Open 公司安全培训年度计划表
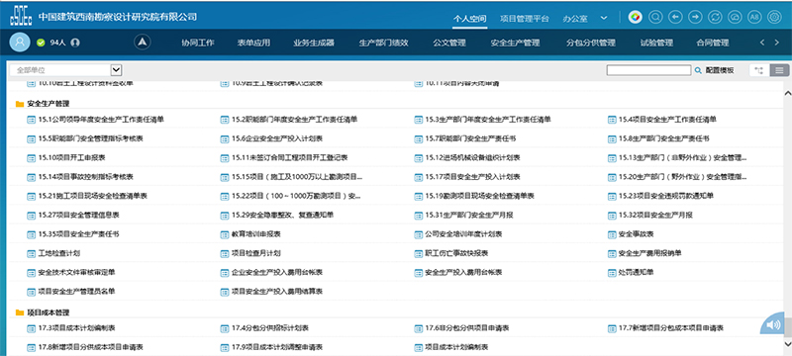This screenshot has width=792, height=356. [x=463, y=234]
